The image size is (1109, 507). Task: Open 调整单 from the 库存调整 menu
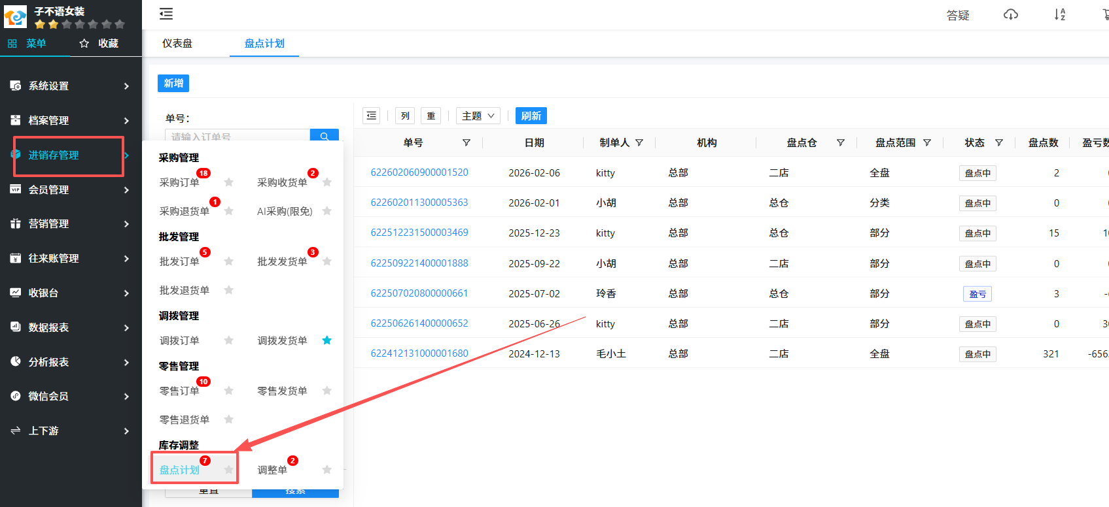click(x=272, y=470)
